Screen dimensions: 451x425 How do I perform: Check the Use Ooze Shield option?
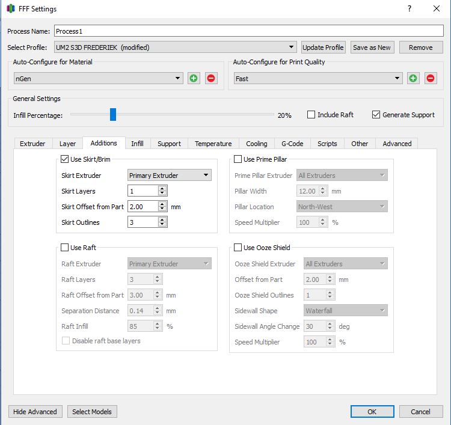(238, 248)
